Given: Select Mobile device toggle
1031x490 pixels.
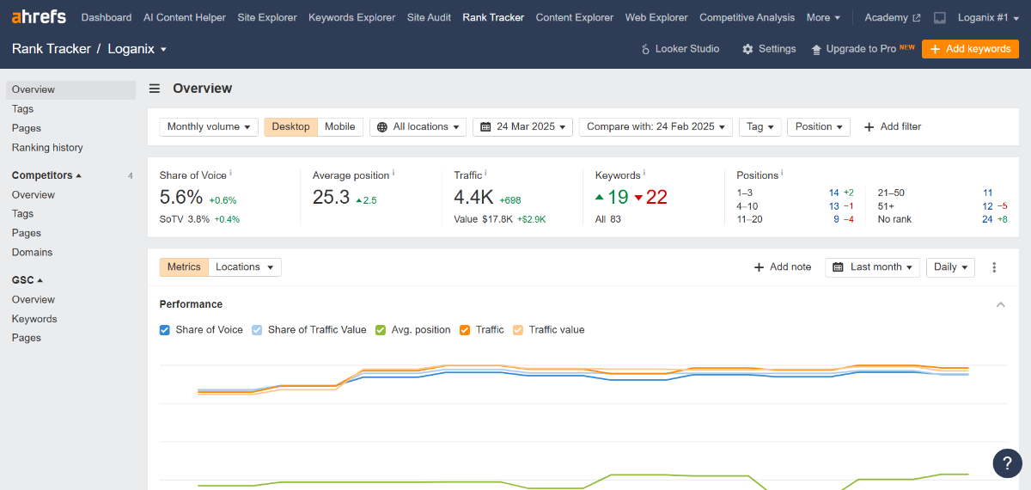Looking at the screenshot, I should 340,126.
